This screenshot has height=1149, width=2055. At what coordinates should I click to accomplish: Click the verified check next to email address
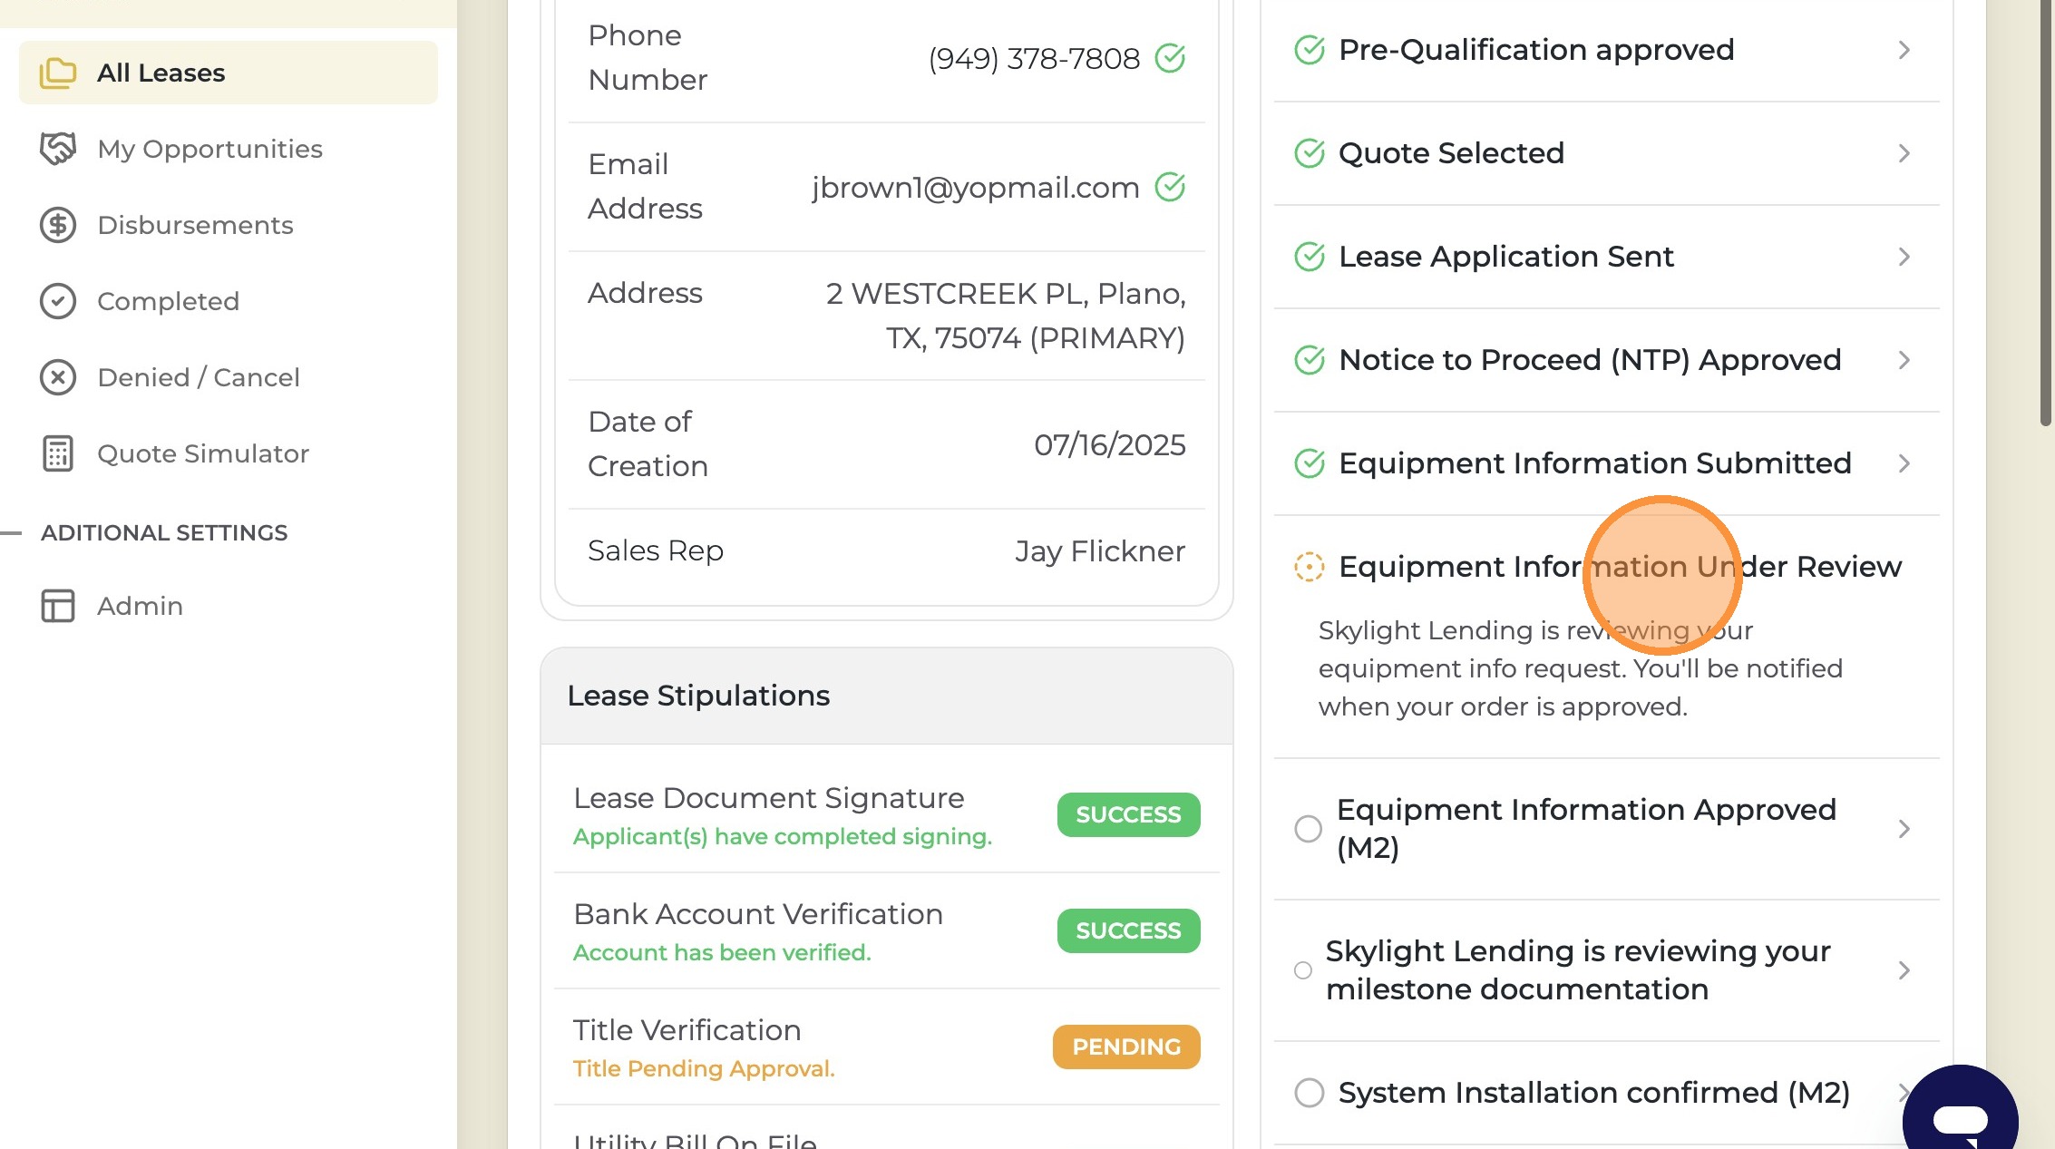[x=1170, y=187]
